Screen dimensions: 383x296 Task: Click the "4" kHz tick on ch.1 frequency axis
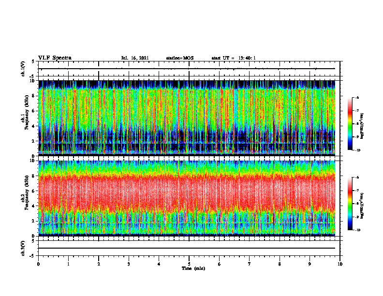[34, 126]
